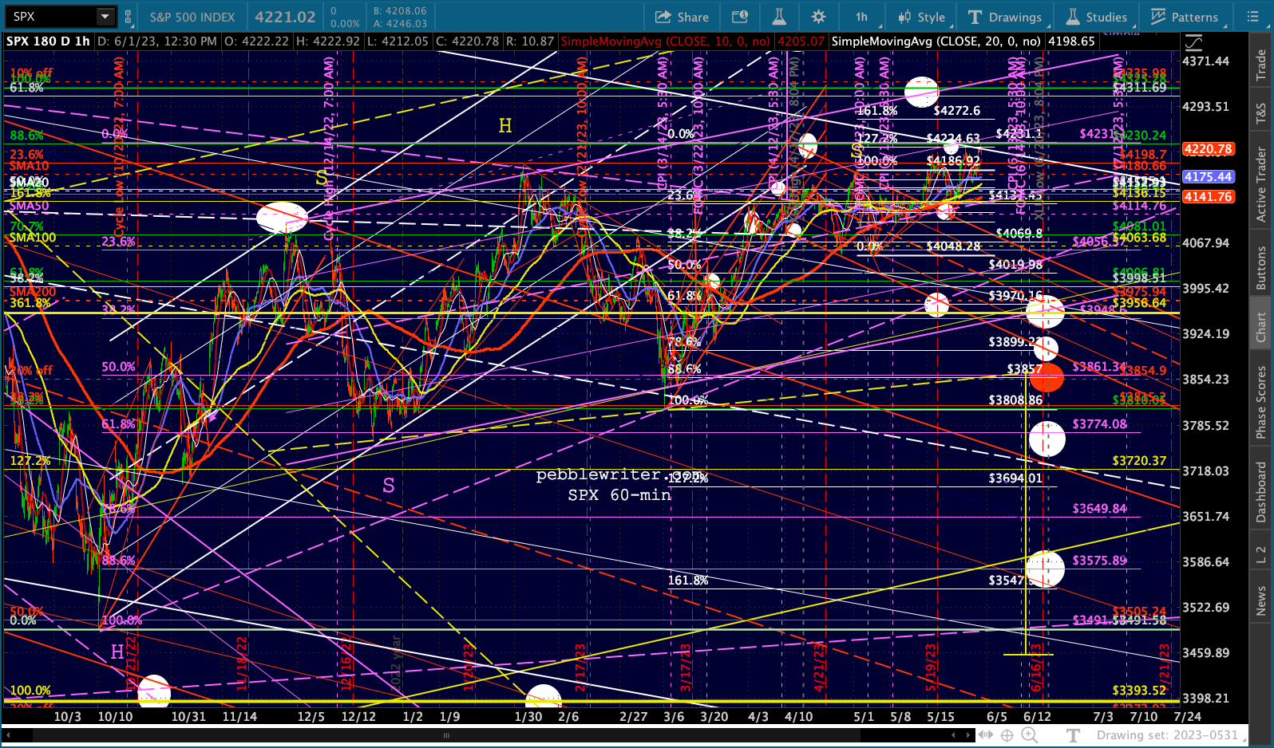
Task: Open the chart list options menu icon
Action: [1252, 17]
